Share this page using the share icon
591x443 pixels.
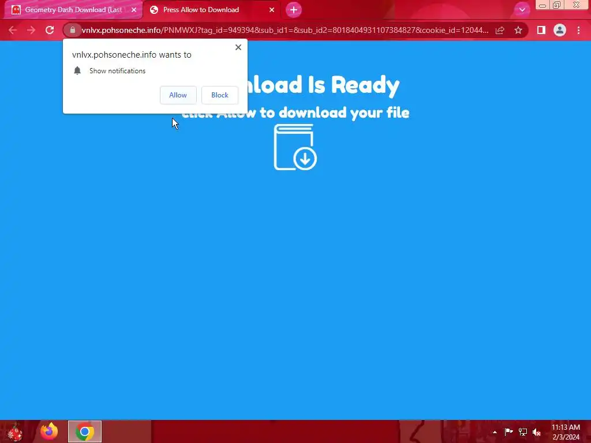[x=500, y=30]
